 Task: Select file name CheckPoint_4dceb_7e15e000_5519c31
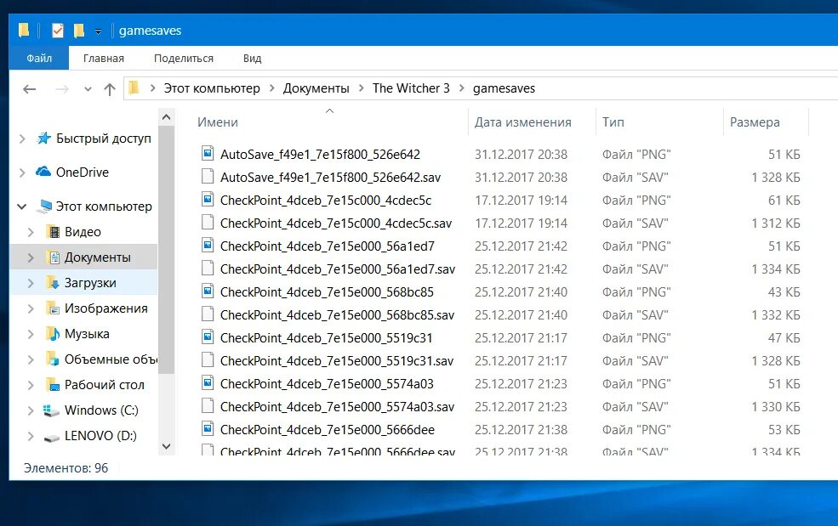point(327,338)
